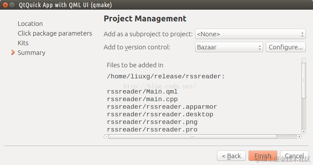Click the Configure... button
This screenshot has height=165, width=313.
[286, 47]
